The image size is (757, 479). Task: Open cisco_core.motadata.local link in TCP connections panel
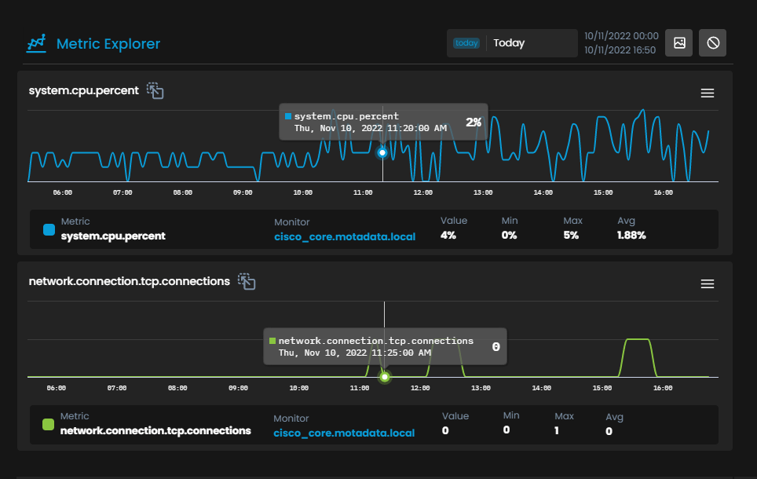click(x=344, y=433)
